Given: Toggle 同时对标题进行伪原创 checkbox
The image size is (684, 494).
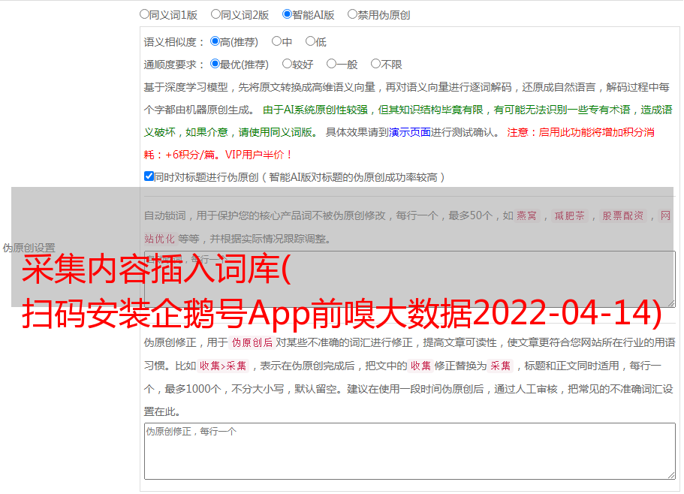Looking at the screenshot, I should [x=149, y=176].
